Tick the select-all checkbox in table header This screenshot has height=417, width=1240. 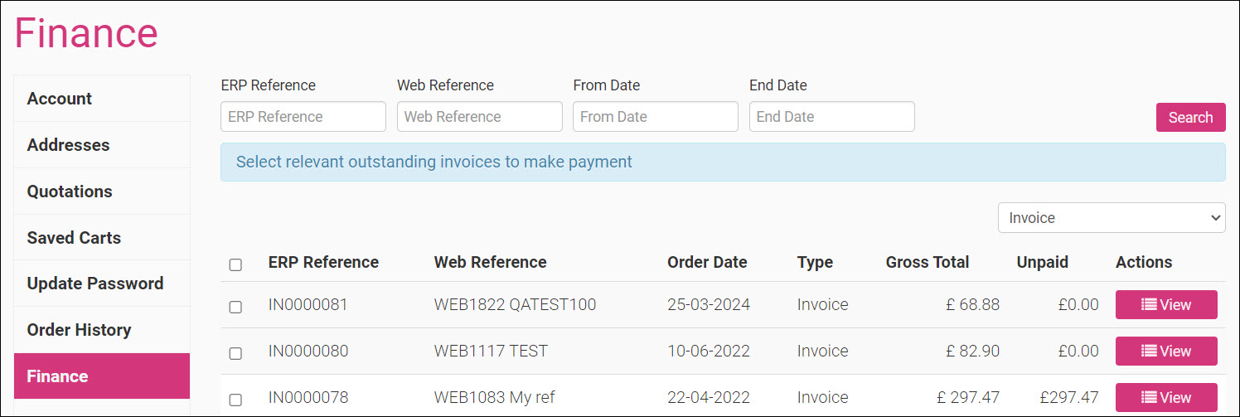[235, 264]
